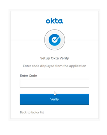Go back to factor list

(32, 112)
